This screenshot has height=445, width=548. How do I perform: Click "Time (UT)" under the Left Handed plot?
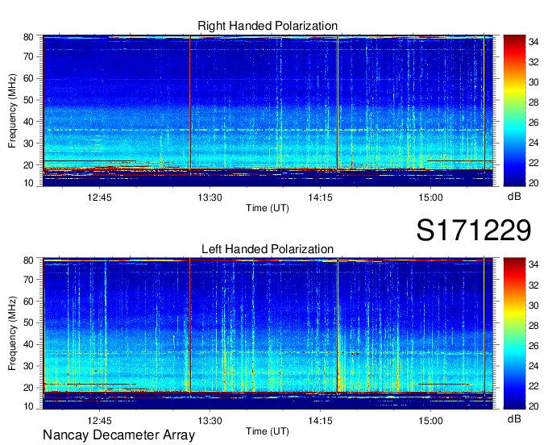pyautogui.click(x=268, y=431)
